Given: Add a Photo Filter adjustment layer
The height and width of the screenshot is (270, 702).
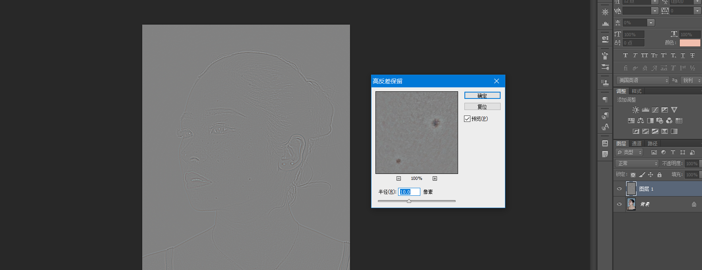Looking at the screenshot, I should 660,121.
